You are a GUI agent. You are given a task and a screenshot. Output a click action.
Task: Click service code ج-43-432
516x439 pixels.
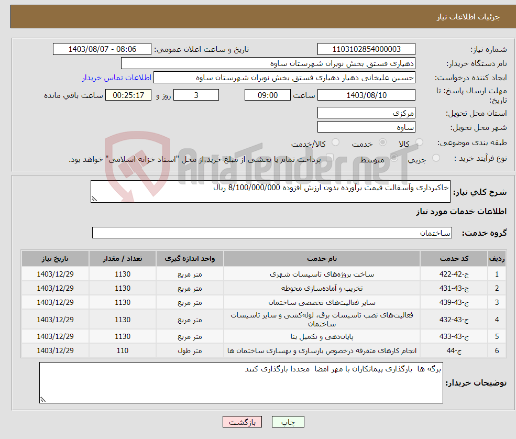point(454,320)
